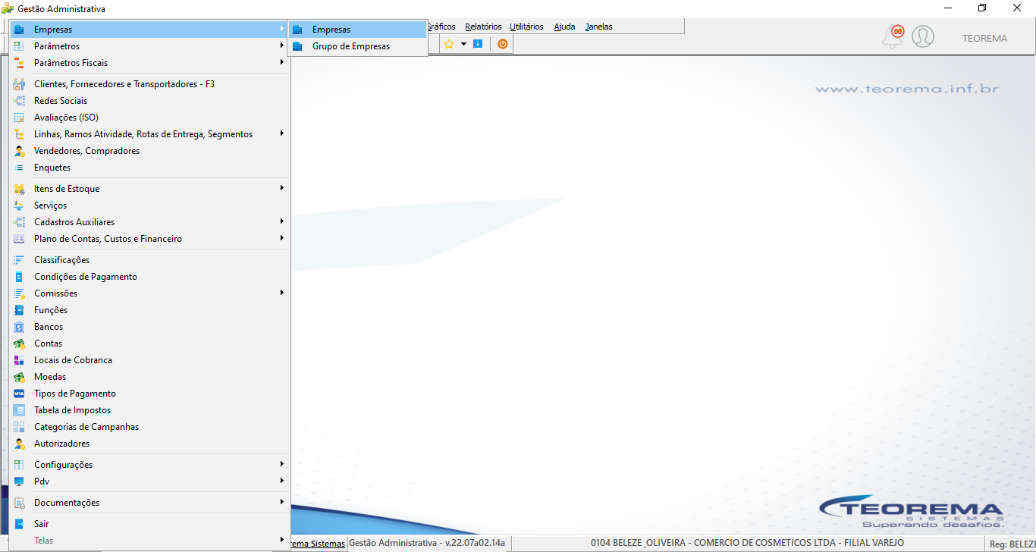The width and height of the screenshot is (1036, 552).
Task: Expand the Pdv submenu arrow
Action: coord(281,481)
